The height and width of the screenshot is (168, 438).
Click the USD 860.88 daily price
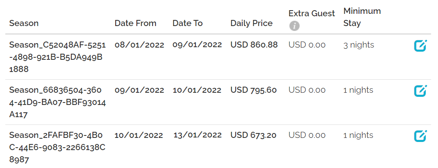point(254,45)
